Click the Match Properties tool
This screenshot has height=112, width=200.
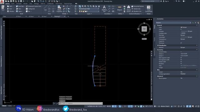coord(59,9)
